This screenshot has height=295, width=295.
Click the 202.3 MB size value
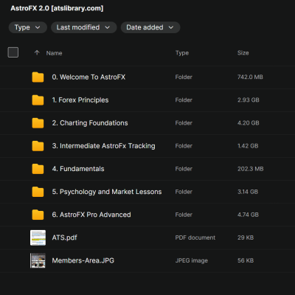pos(250,169)
